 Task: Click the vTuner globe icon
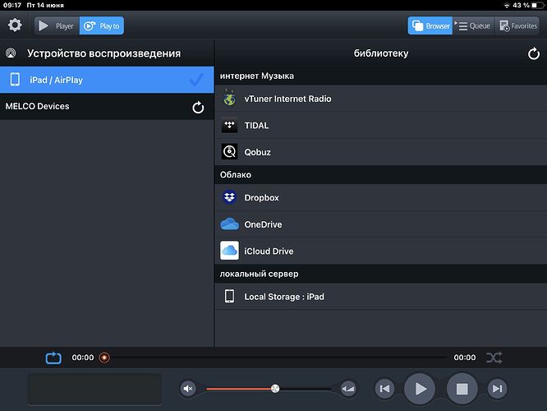(229, 98)
